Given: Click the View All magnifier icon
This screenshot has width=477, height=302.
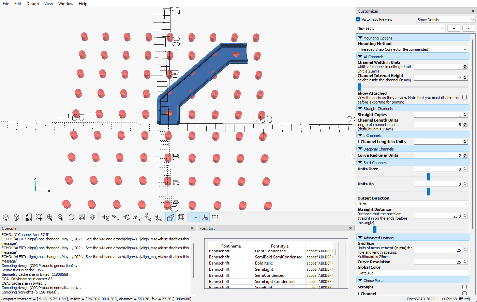Looking at the screenshot, I should [39, 217].
